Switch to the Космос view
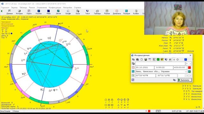Image resolution: width=204 pixels, height=114 pixels. pos(39,12)
